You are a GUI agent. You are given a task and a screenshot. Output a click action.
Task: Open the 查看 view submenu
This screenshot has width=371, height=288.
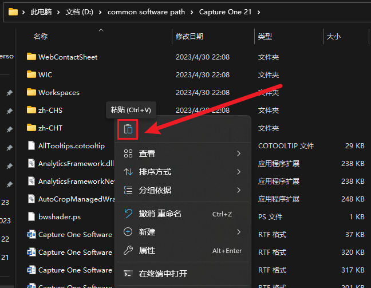tap(183, 153)
